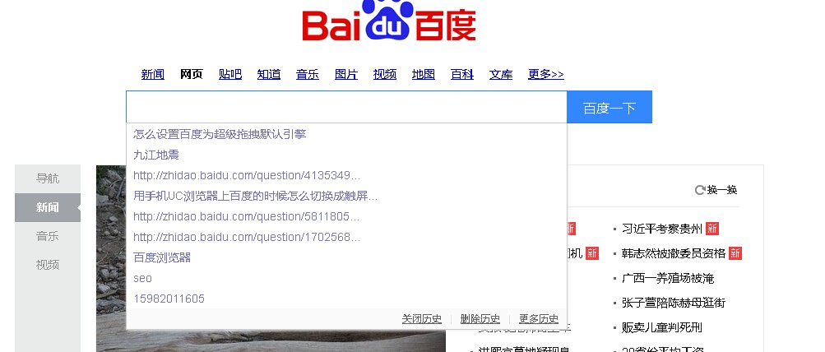Select suggestion zhidao.baidu.com/question/1702568
This screenshot has width=825, height=352.
[346, 237]
